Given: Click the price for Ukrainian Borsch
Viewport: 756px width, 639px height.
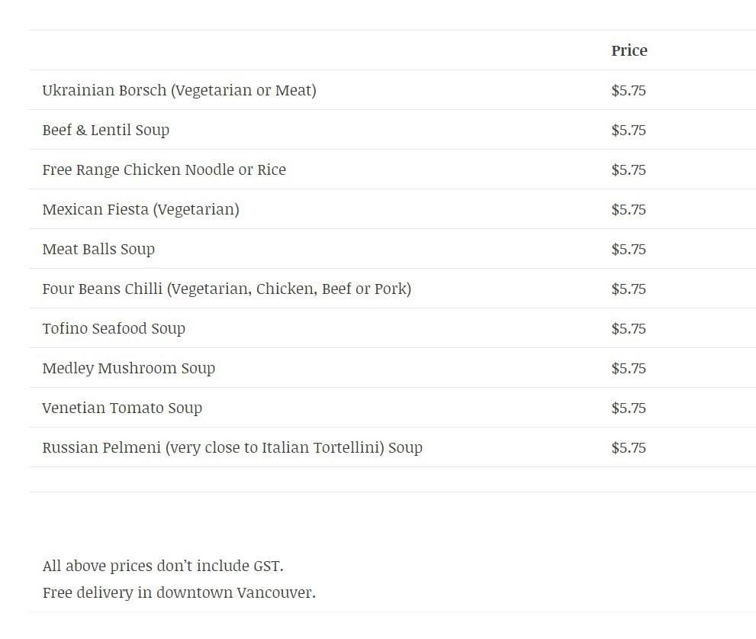Looking at the screenshot, I should tap(628, 90).
